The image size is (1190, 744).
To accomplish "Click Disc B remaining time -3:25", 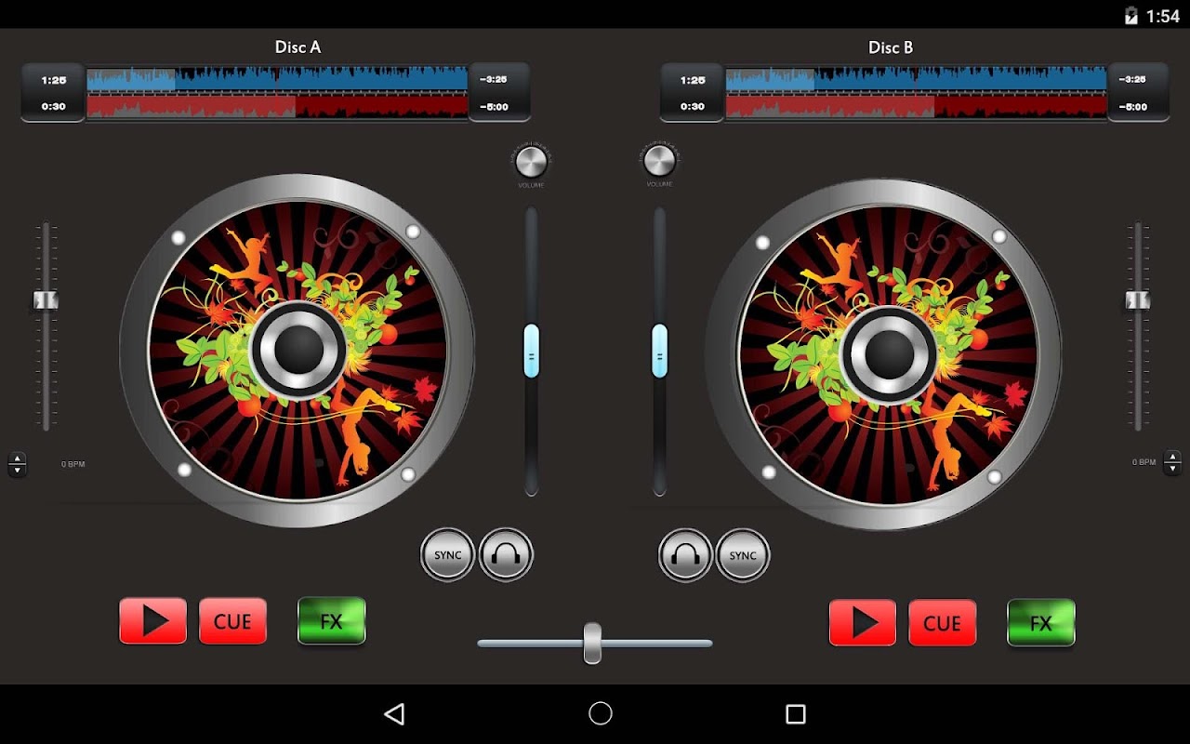I will (1132, 80).
